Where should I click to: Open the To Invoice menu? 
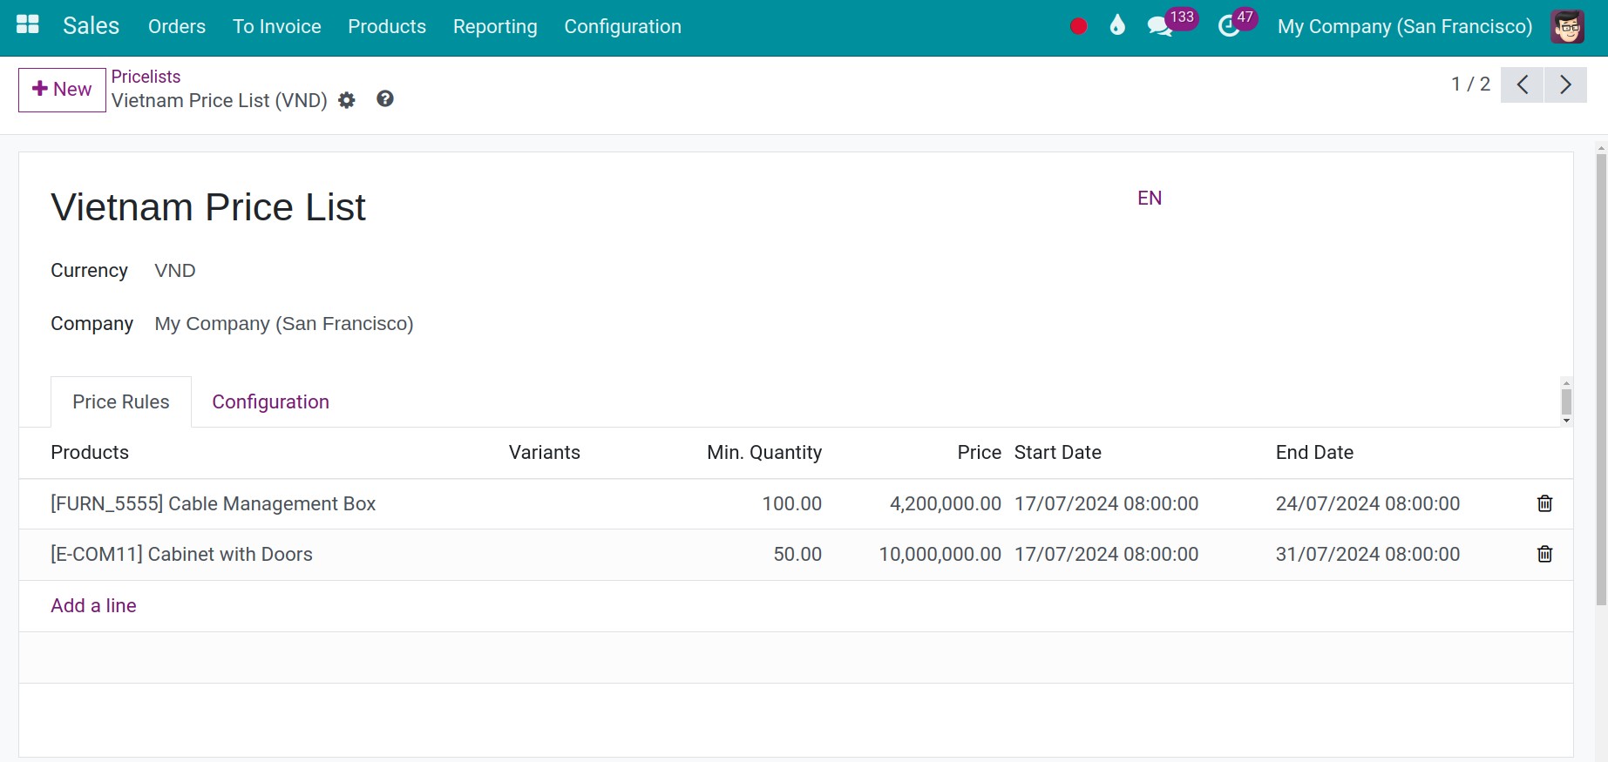[277, 26]
